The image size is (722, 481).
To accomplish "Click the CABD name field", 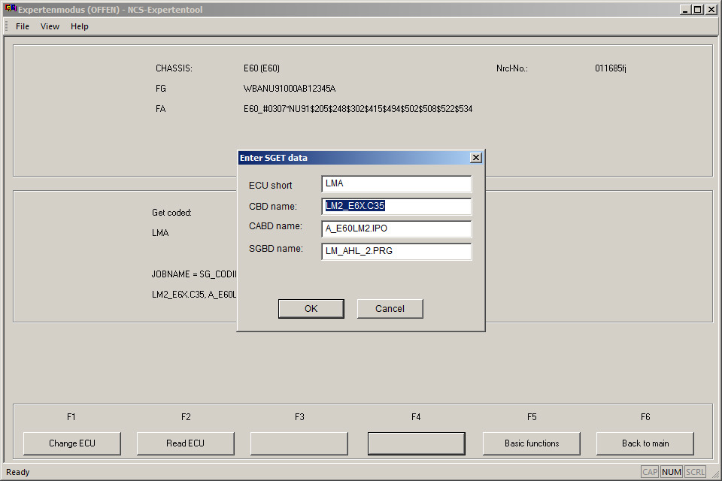I will click(x=396, y=228).
